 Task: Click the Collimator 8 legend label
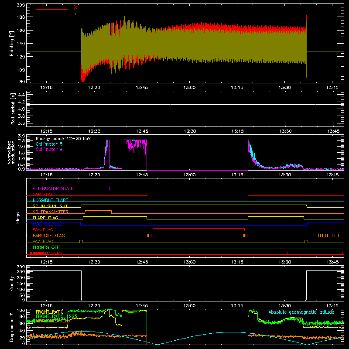coord(49,144)
